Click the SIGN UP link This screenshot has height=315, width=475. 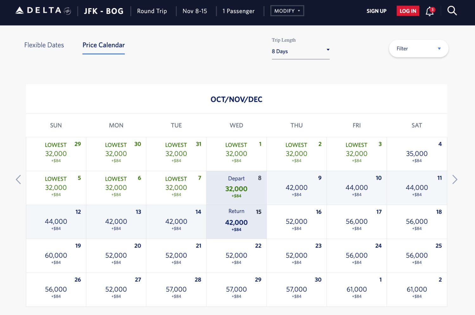point(376,11)
